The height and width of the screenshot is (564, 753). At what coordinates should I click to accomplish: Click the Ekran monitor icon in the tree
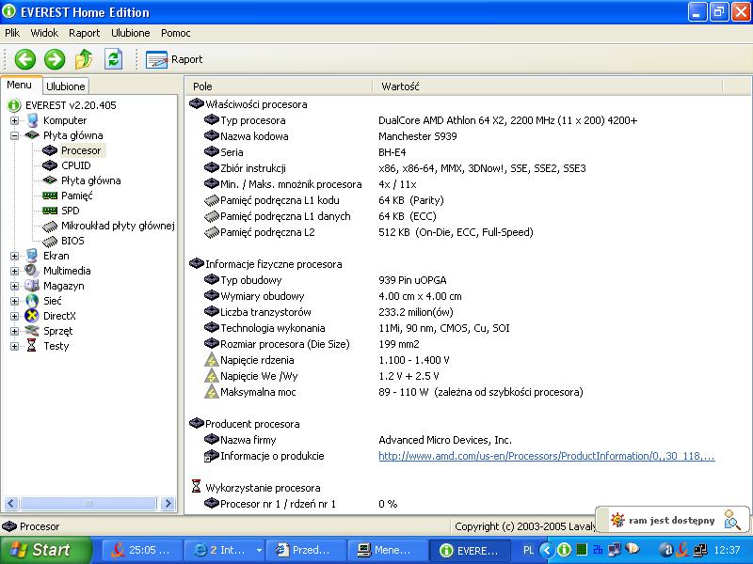(x=32, y=256)
